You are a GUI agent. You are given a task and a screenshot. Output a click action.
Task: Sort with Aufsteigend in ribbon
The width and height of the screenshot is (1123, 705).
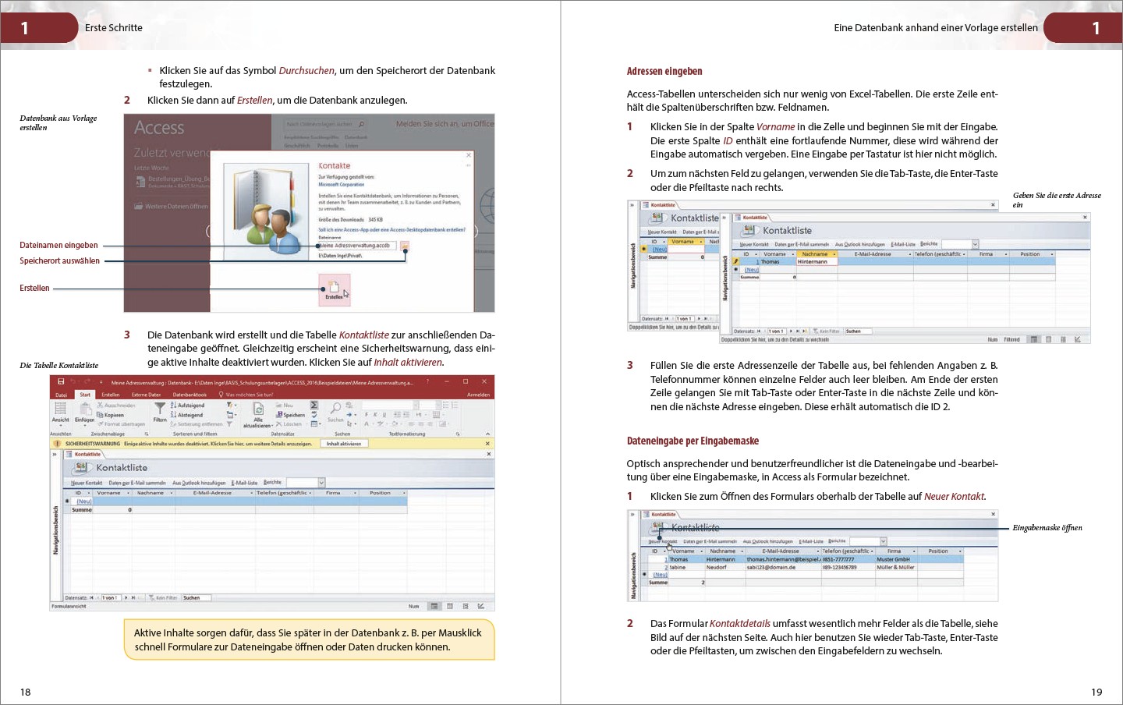coord(187,406)
